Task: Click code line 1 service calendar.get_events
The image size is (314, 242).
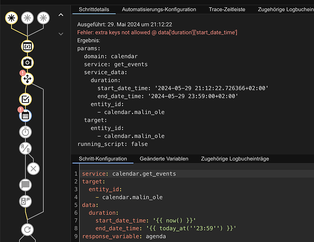Action: pos(129,174)
